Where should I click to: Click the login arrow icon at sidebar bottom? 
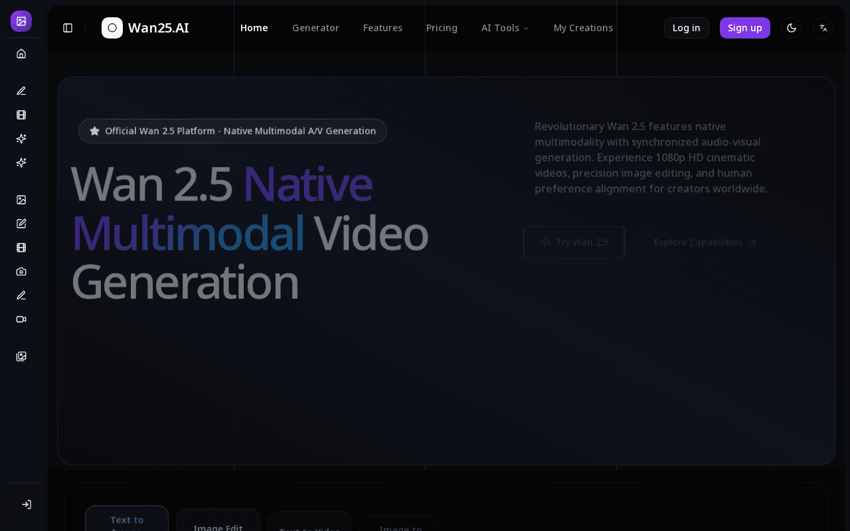[27, 504]
